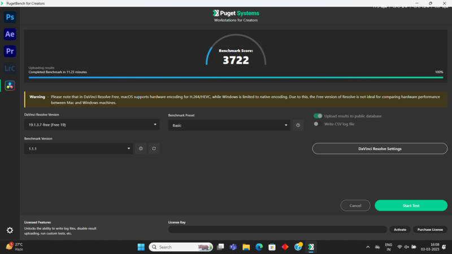Open Microsoft Teams from taskbar
The width and height of the screenshot is (452, 254).
point(233,247)
